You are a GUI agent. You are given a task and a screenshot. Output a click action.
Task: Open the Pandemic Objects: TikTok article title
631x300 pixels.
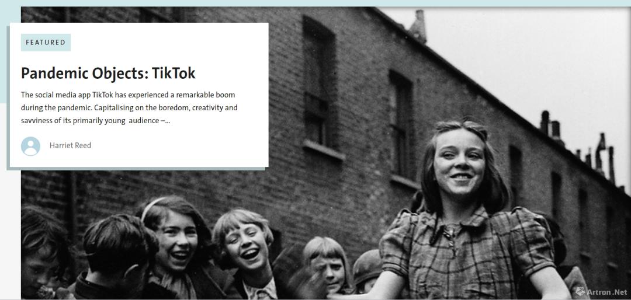(108, 73)
